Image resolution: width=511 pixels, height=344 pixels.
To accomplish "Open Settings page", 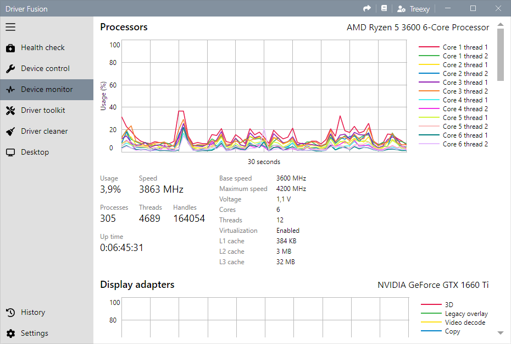I will (47, 333).
